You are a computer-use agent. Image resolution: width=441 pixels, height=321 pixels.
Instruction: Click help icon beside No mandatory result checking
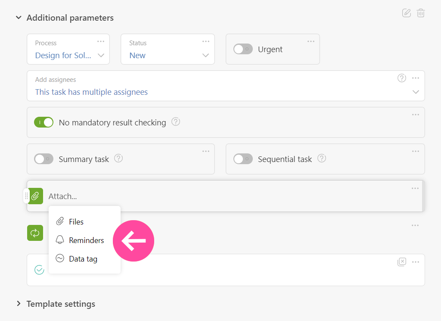pyautogui.click(x=176, y=122)
